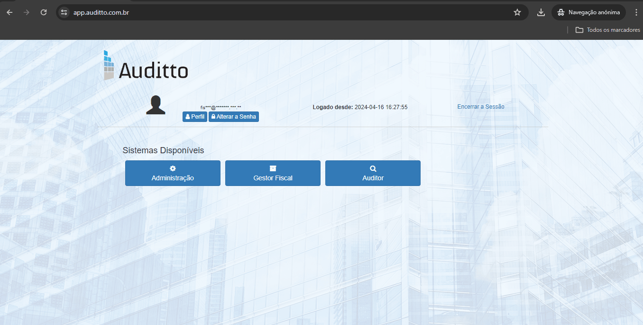The image size is (643, 325).
Task: Go back using the browser back arrow
Action: (9, 12)
